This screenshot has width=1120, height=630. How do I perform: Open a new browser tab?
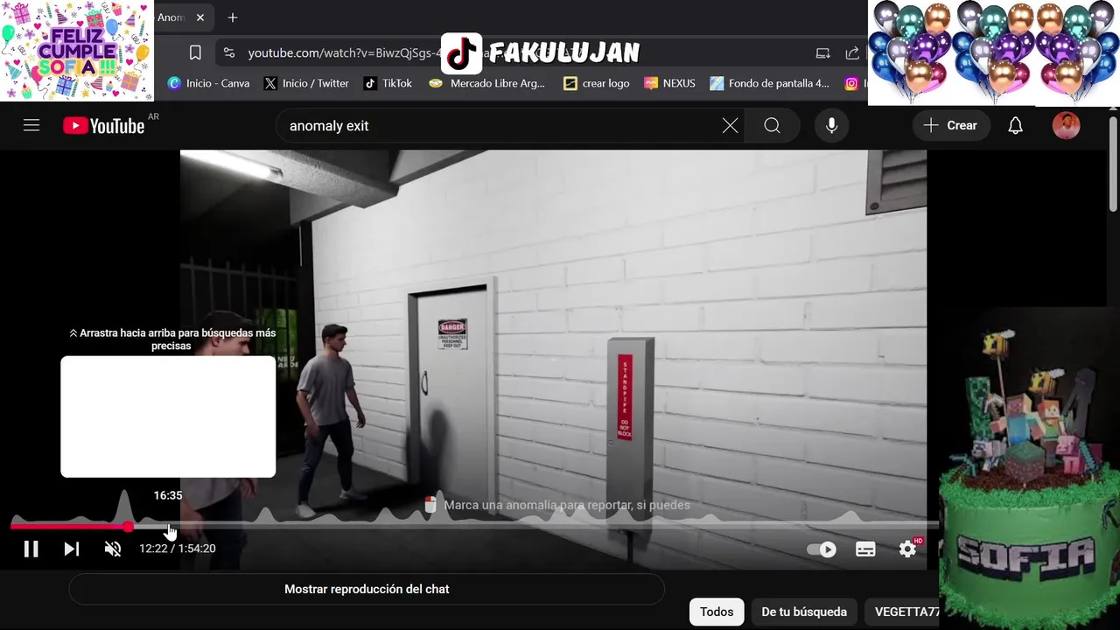(x=232, y=17)
